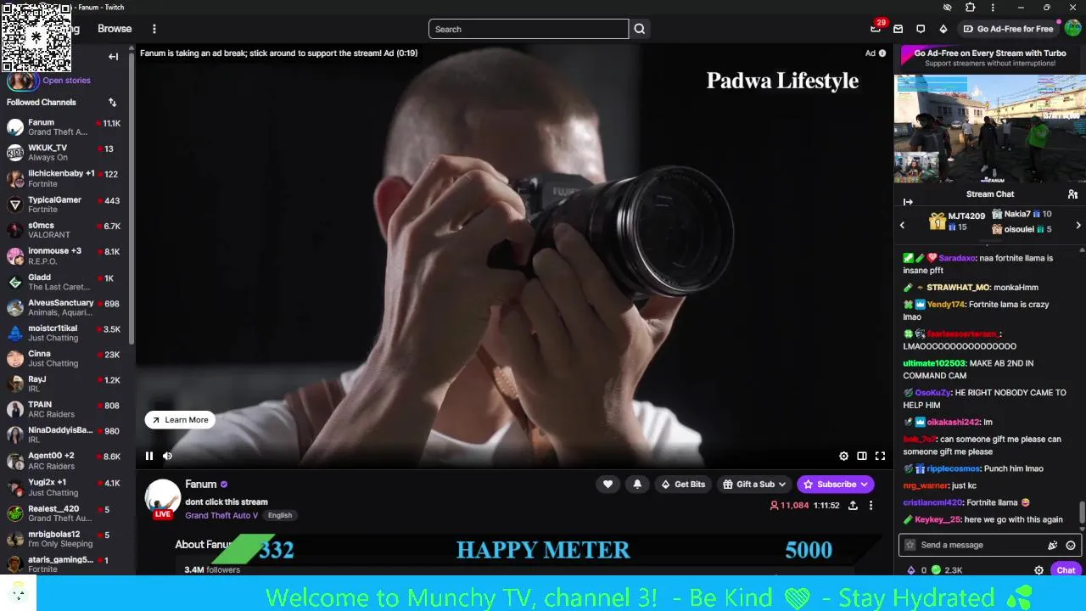This screenshot has width=1086, height=611.
Task: Click the browser hidden-eye icon
Action: pos(948,8)
